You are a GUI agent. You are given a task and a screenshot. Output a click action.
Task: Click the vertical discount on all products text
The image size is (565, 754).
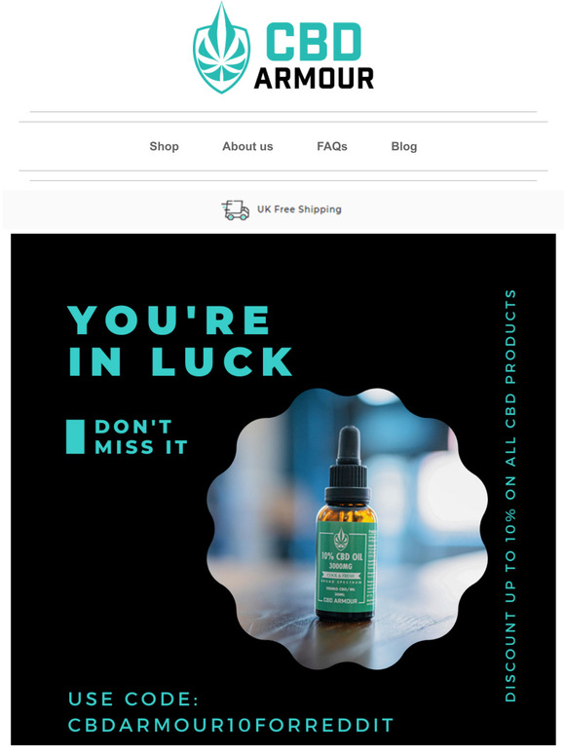tap(510, 495)
